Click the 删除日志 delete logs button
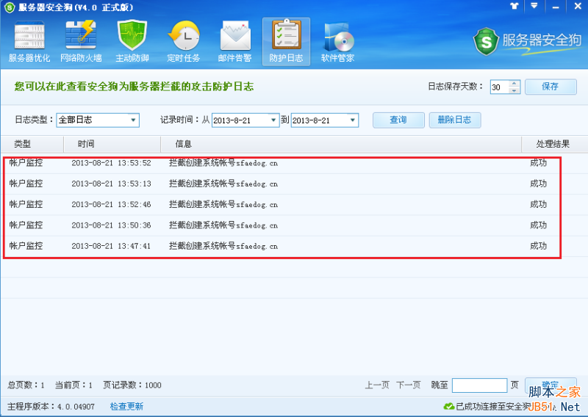Viewport: 588px width, 417px height. (x=454, y=120)
